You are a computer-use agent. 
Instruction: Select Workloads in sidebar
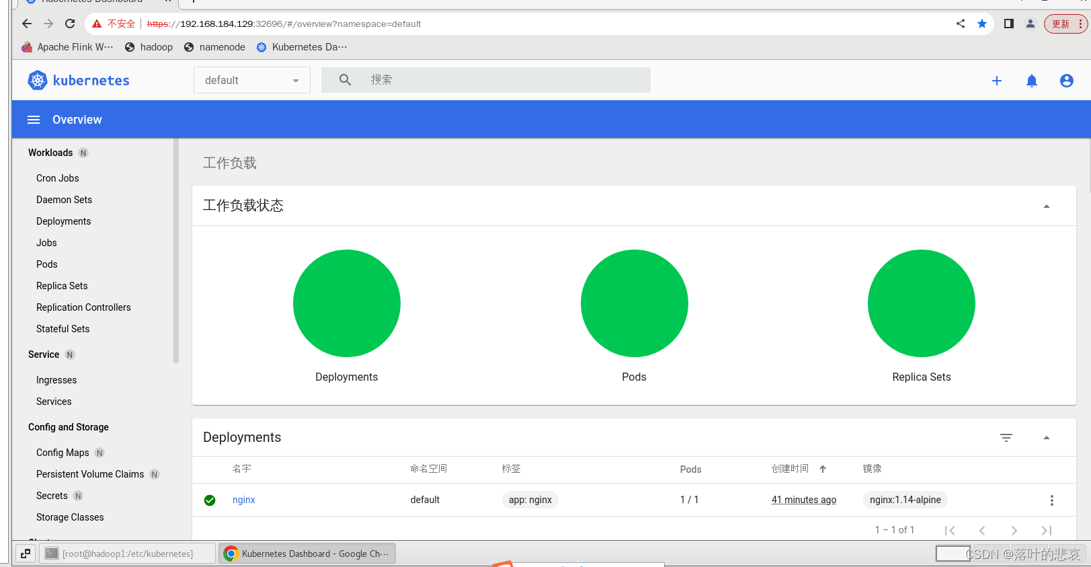(50, 153)
